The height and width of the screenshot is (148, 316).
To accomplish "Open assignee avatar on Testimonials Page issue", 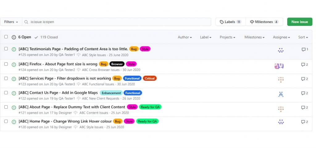I will [281, 50].
